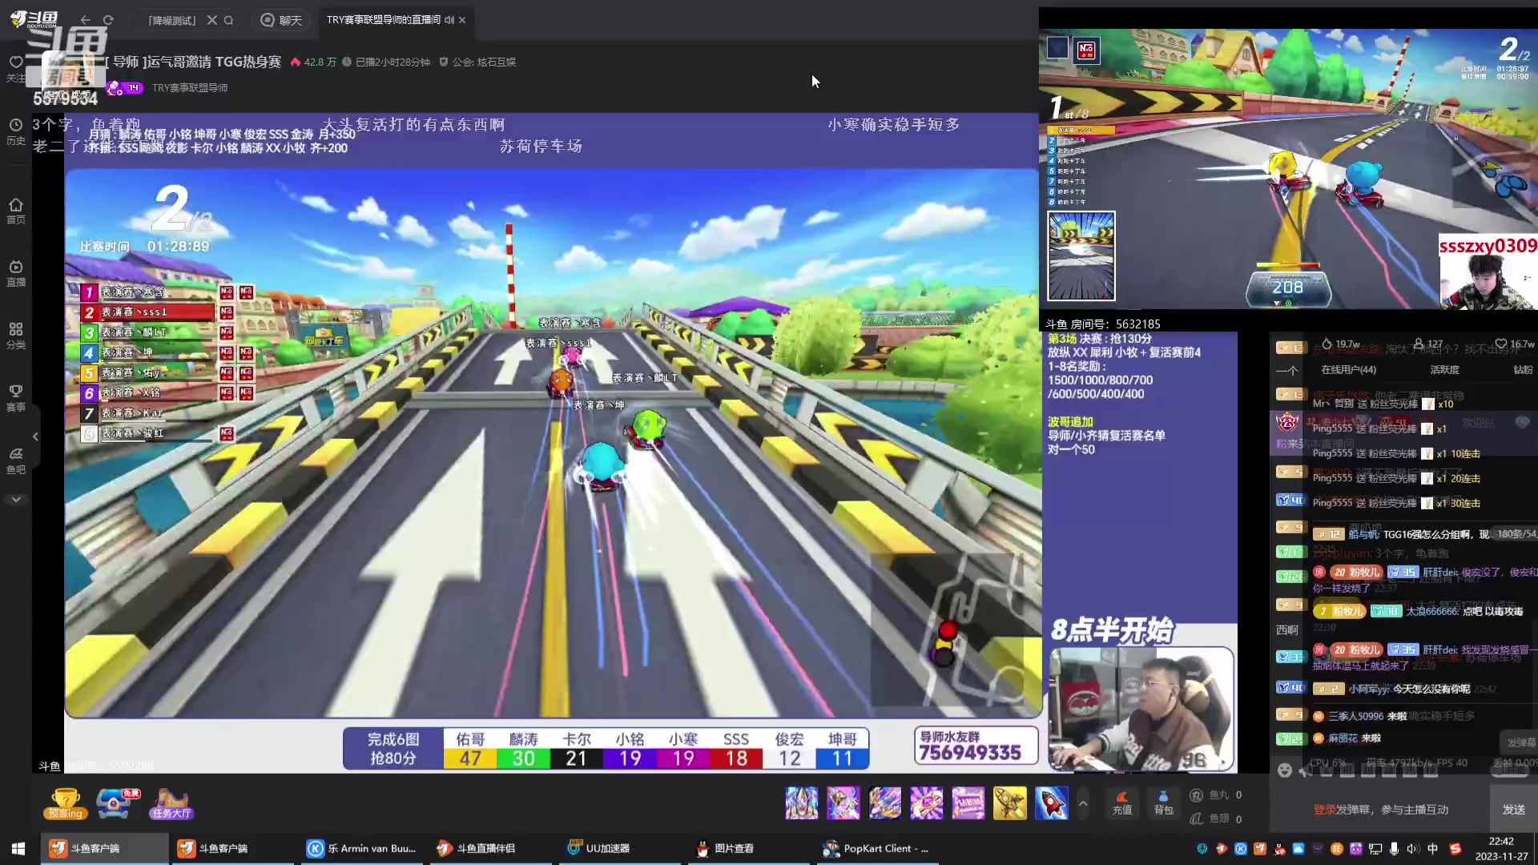Send the golden airplane gift
1538x865 pixels.
(x=1009, y=803)
